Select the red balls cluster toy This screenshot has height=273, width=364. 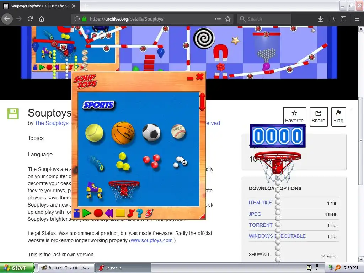click(152, 161)
